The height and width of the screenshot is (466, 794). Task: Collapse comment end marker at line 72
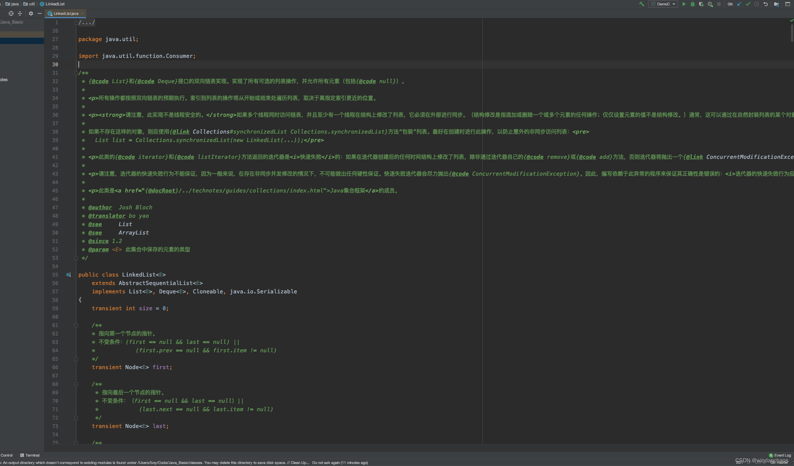[x=76, y=418]
